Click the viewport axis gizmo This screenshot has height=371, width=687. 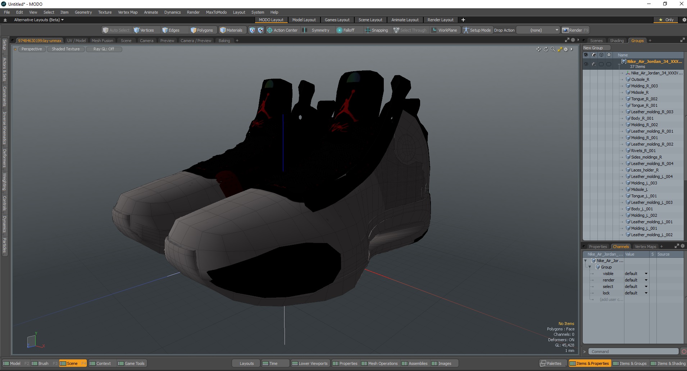(x=35, y=341)
